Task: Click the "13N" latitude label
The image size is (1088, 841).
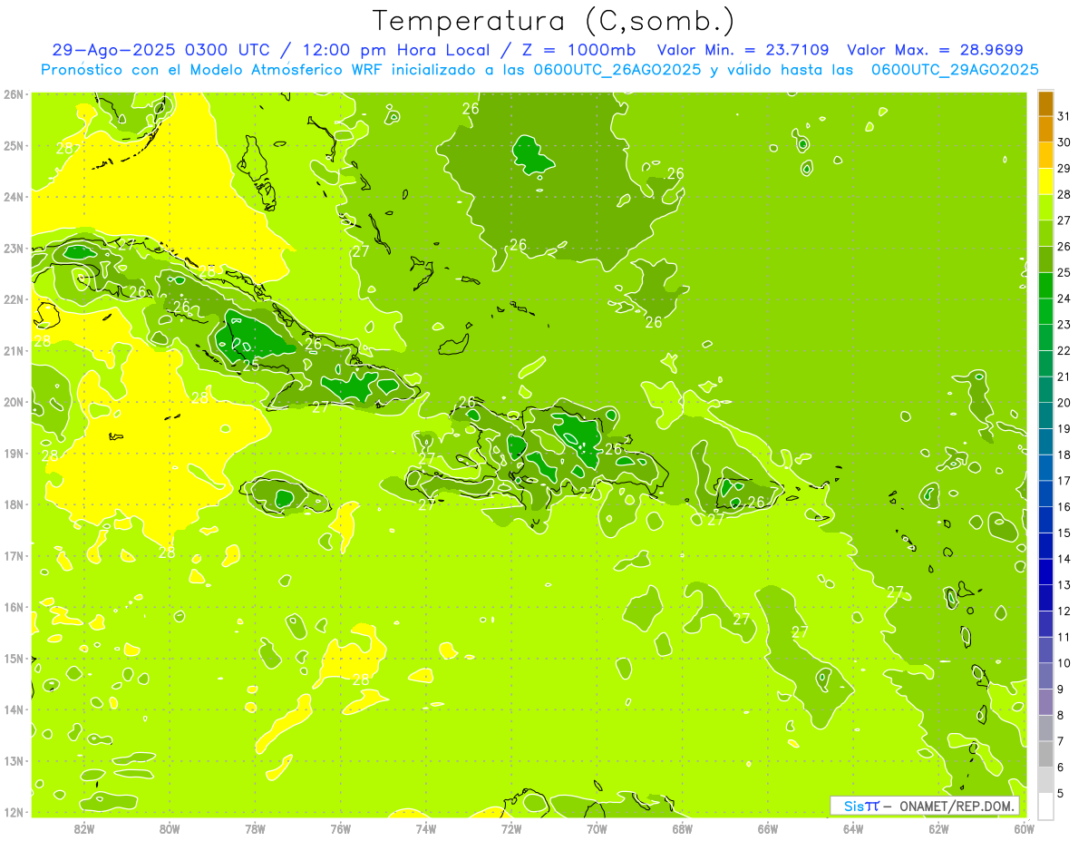Action: point(14,761)
